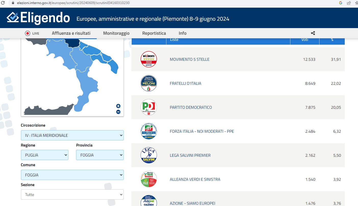Click the votes value 2.162
This screenshot has width=358, height=206.
[310, 155]
